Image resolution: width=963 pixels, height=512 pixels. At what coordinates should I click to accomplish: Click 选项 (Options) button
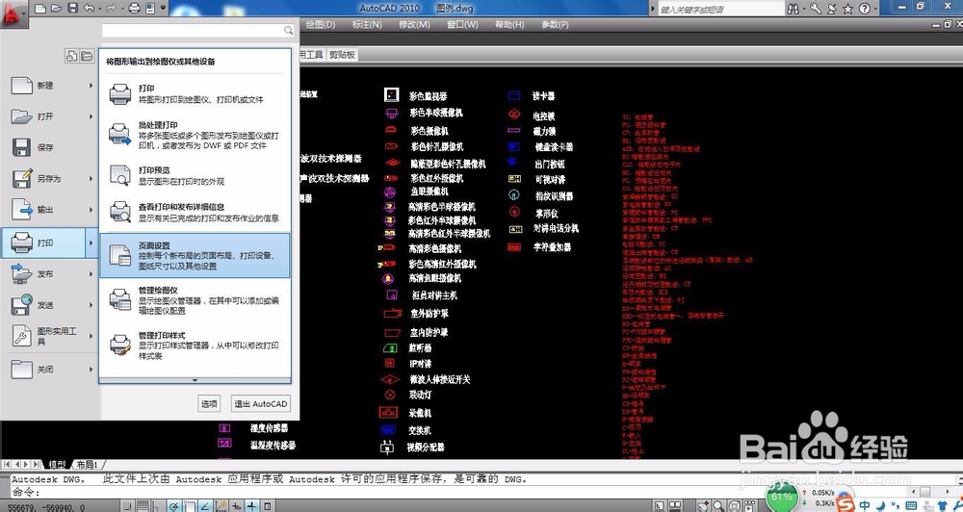click(x=209, y=404)
